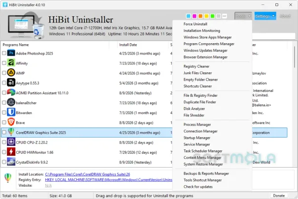Tick the balenaEtcher checkbox
Image resolution: width=298 pixels, height=199 pixels.
coord(4,103)
